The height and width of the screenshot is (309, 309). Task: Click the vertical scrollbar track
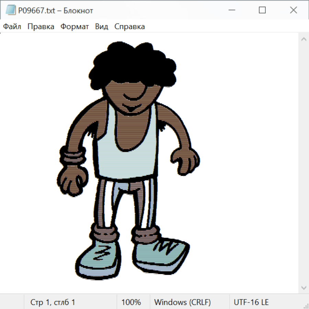pos(304,163)
